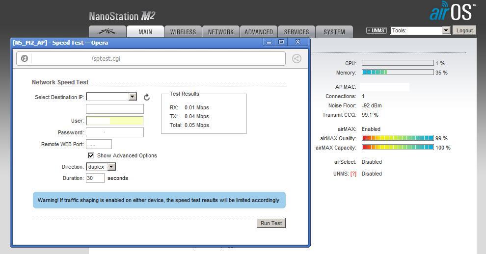The height and width of the screenshot is (254, 486).
Task: Switch to the WIRELESS tab
Action: pos(183,32)
